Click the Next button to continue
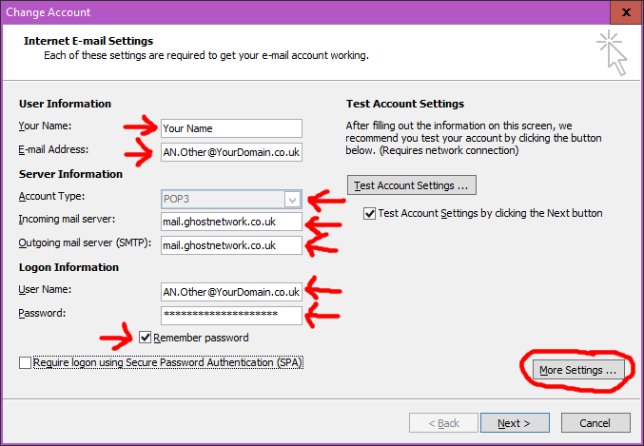The image size is (644, 446). 515,423
